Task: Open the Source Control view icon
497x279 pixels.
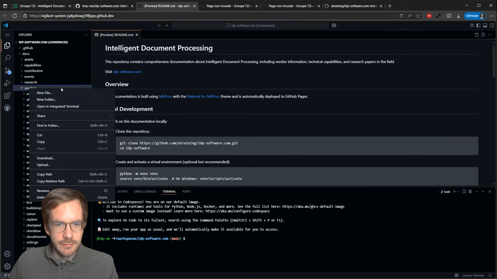Action: click(7, 71)
